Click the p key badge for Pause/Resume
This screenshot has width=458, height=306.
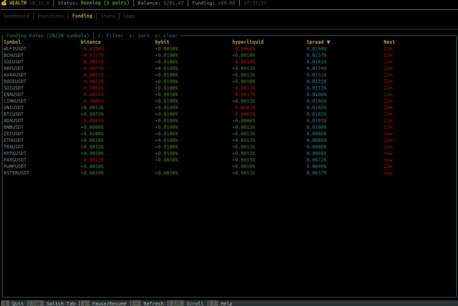pos(84,303)
